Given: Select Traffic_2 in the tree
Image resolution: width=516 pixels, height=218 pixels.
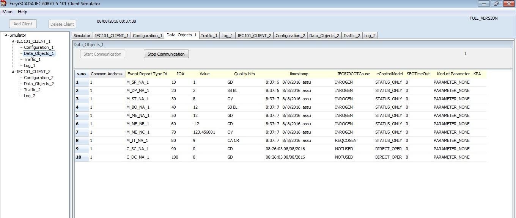Looking at the screenshot, I should click(x=32, y=90).
